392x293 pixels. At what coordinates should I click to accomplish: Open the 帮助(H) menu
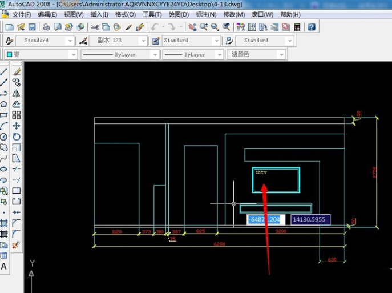[290, 14]
